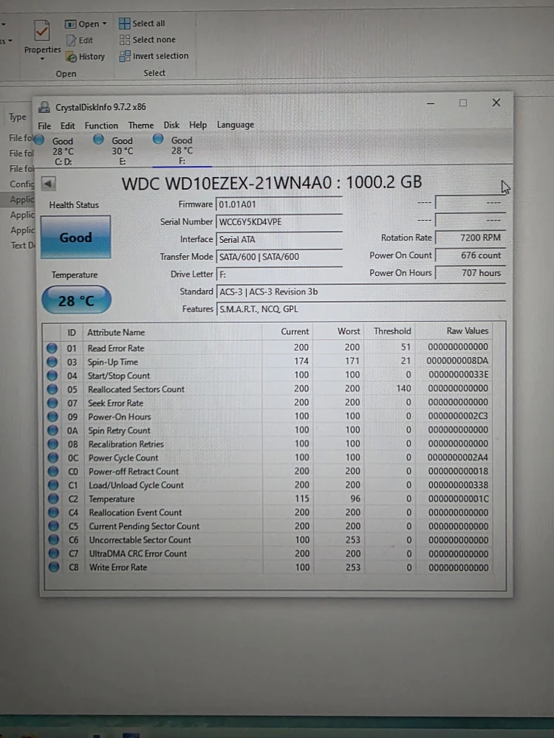Click the Good health status button
The image size is (554, 738).
pos(75,237)
